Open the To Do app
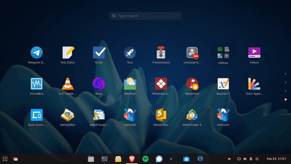The width and height of the screenshot is (291, 164). pos(99,53)
